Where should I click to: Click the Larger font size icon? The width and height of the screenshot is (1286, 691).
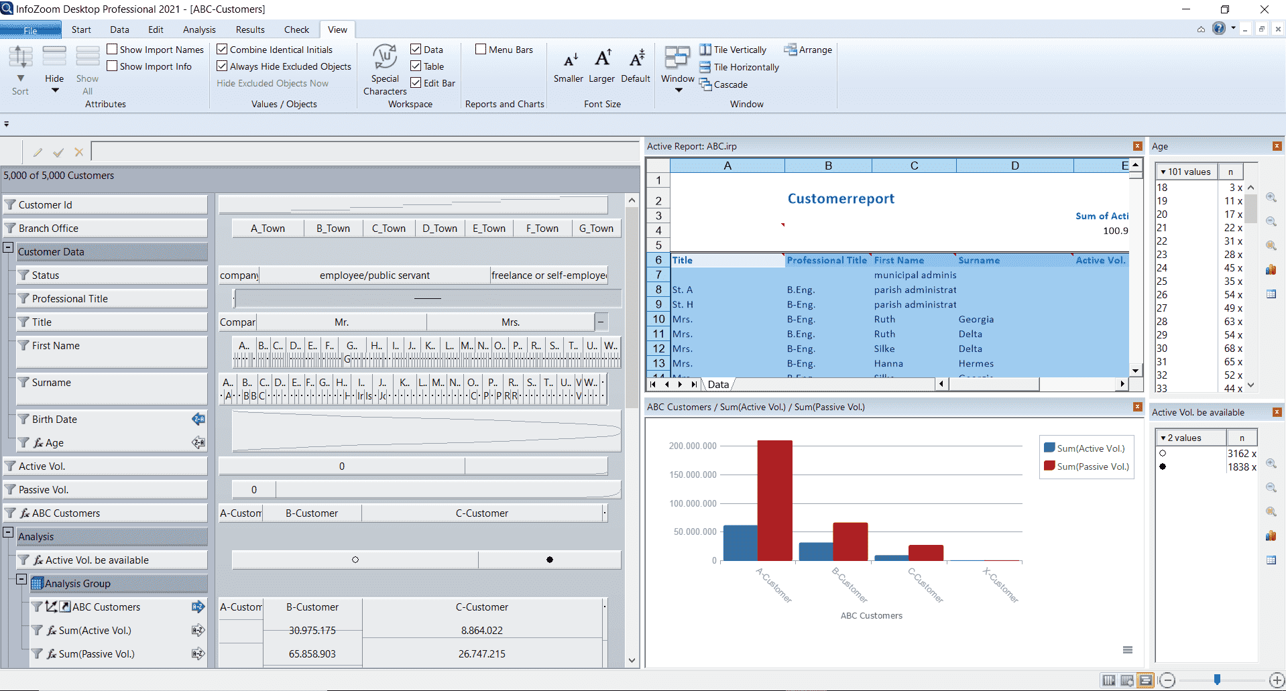(602, 58)
